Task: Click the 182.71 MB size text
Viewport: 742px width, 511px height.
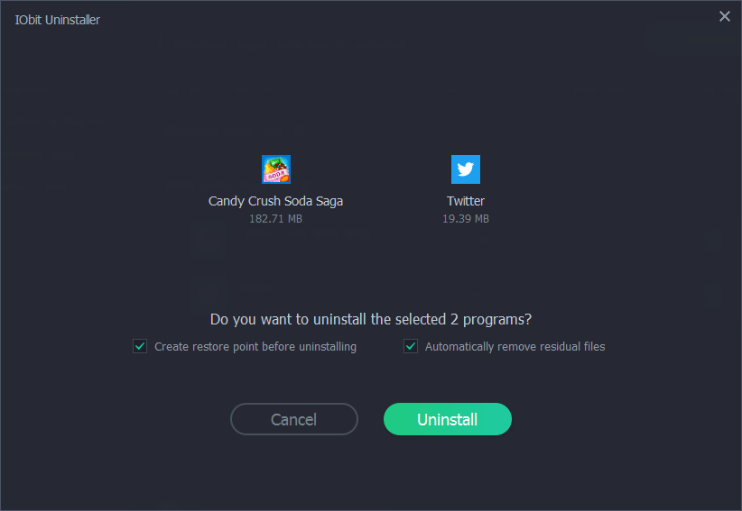Action: [x=275, y=219]
